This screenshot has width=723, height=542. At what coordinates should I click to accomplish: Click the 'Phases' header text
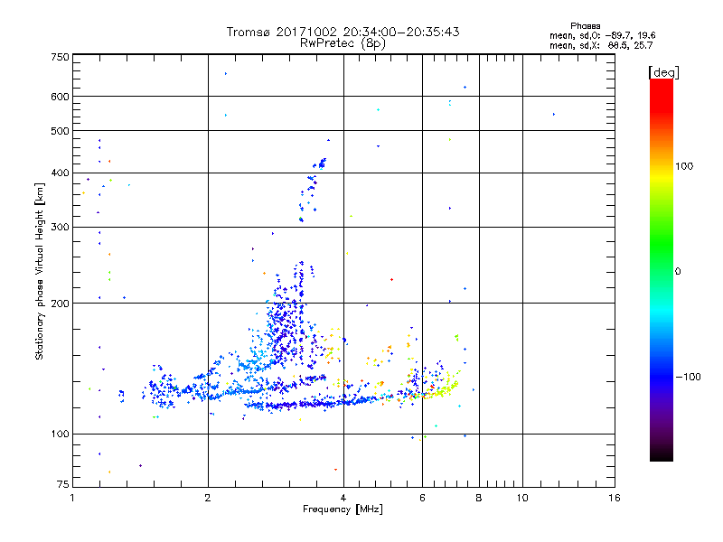click(585, 26)
